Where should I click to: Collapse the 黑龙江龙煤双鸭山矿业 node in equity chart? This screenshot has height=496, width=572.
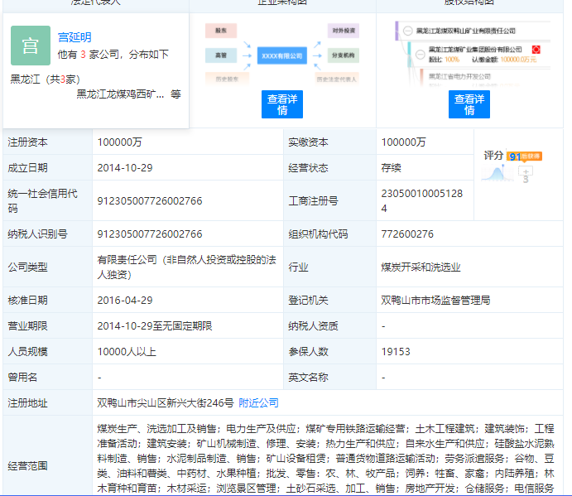[x=408, y=31]
